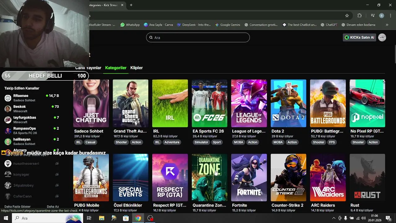Click the Casual tag under Sadece Sohbet
Image resolution: width=396 pixels, height=223 pixels.
[x=90, y=142]
